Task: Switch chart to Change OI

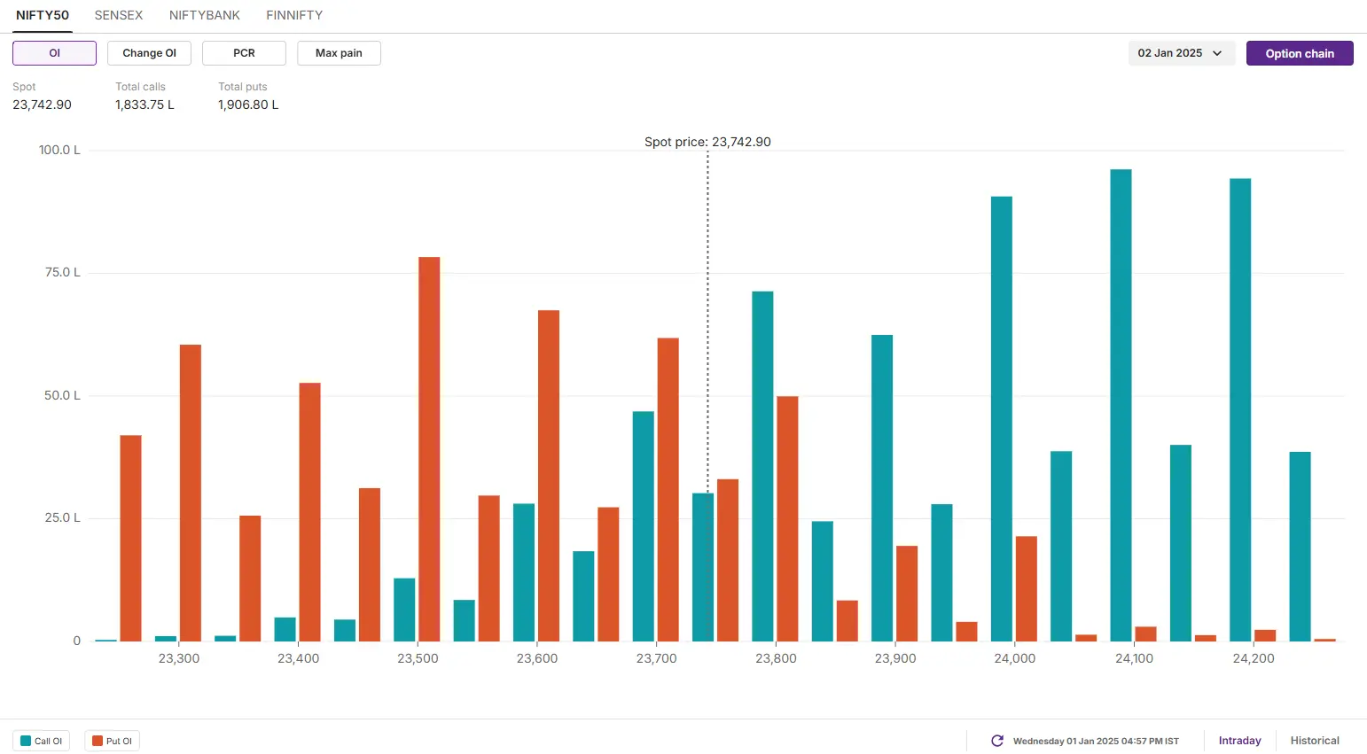Action: point(149,53)
